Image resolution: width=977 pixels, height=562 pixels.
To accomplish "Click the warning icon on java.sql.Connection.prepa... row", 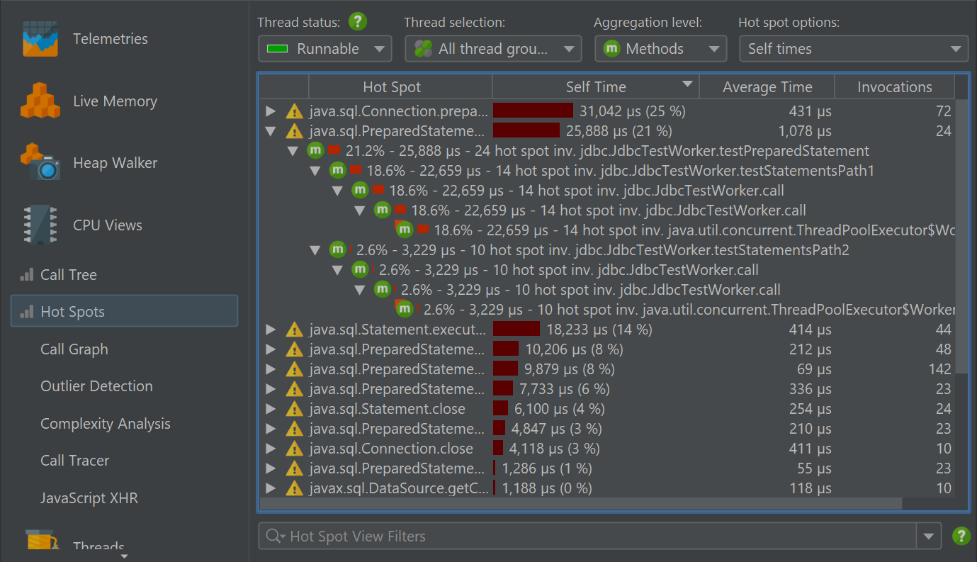I will pyautogui.click(x=294, y=111).
